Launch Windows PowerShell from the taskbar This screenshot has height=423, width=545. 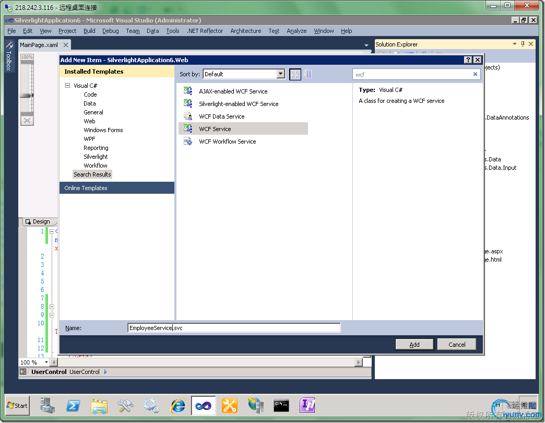click(73, 405)
